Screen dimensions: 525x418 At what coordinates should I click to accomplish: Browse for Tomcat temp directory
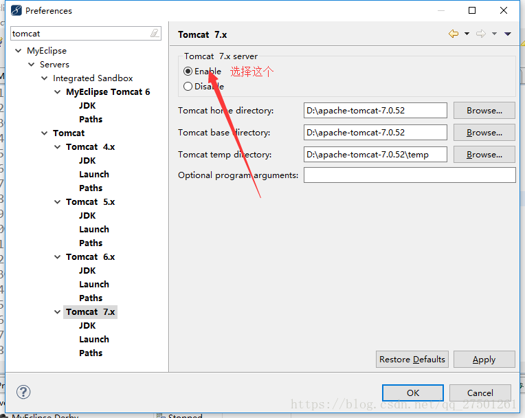[x=484, y=155]
